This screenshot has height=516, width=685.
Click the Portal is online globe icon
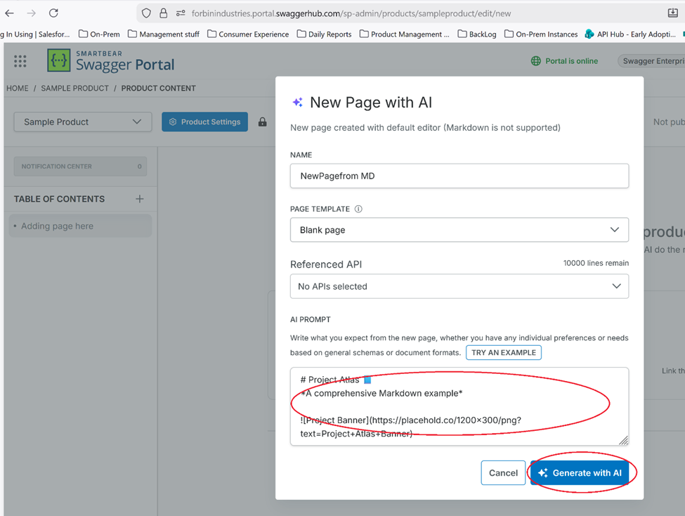click(x=537, y=61)
